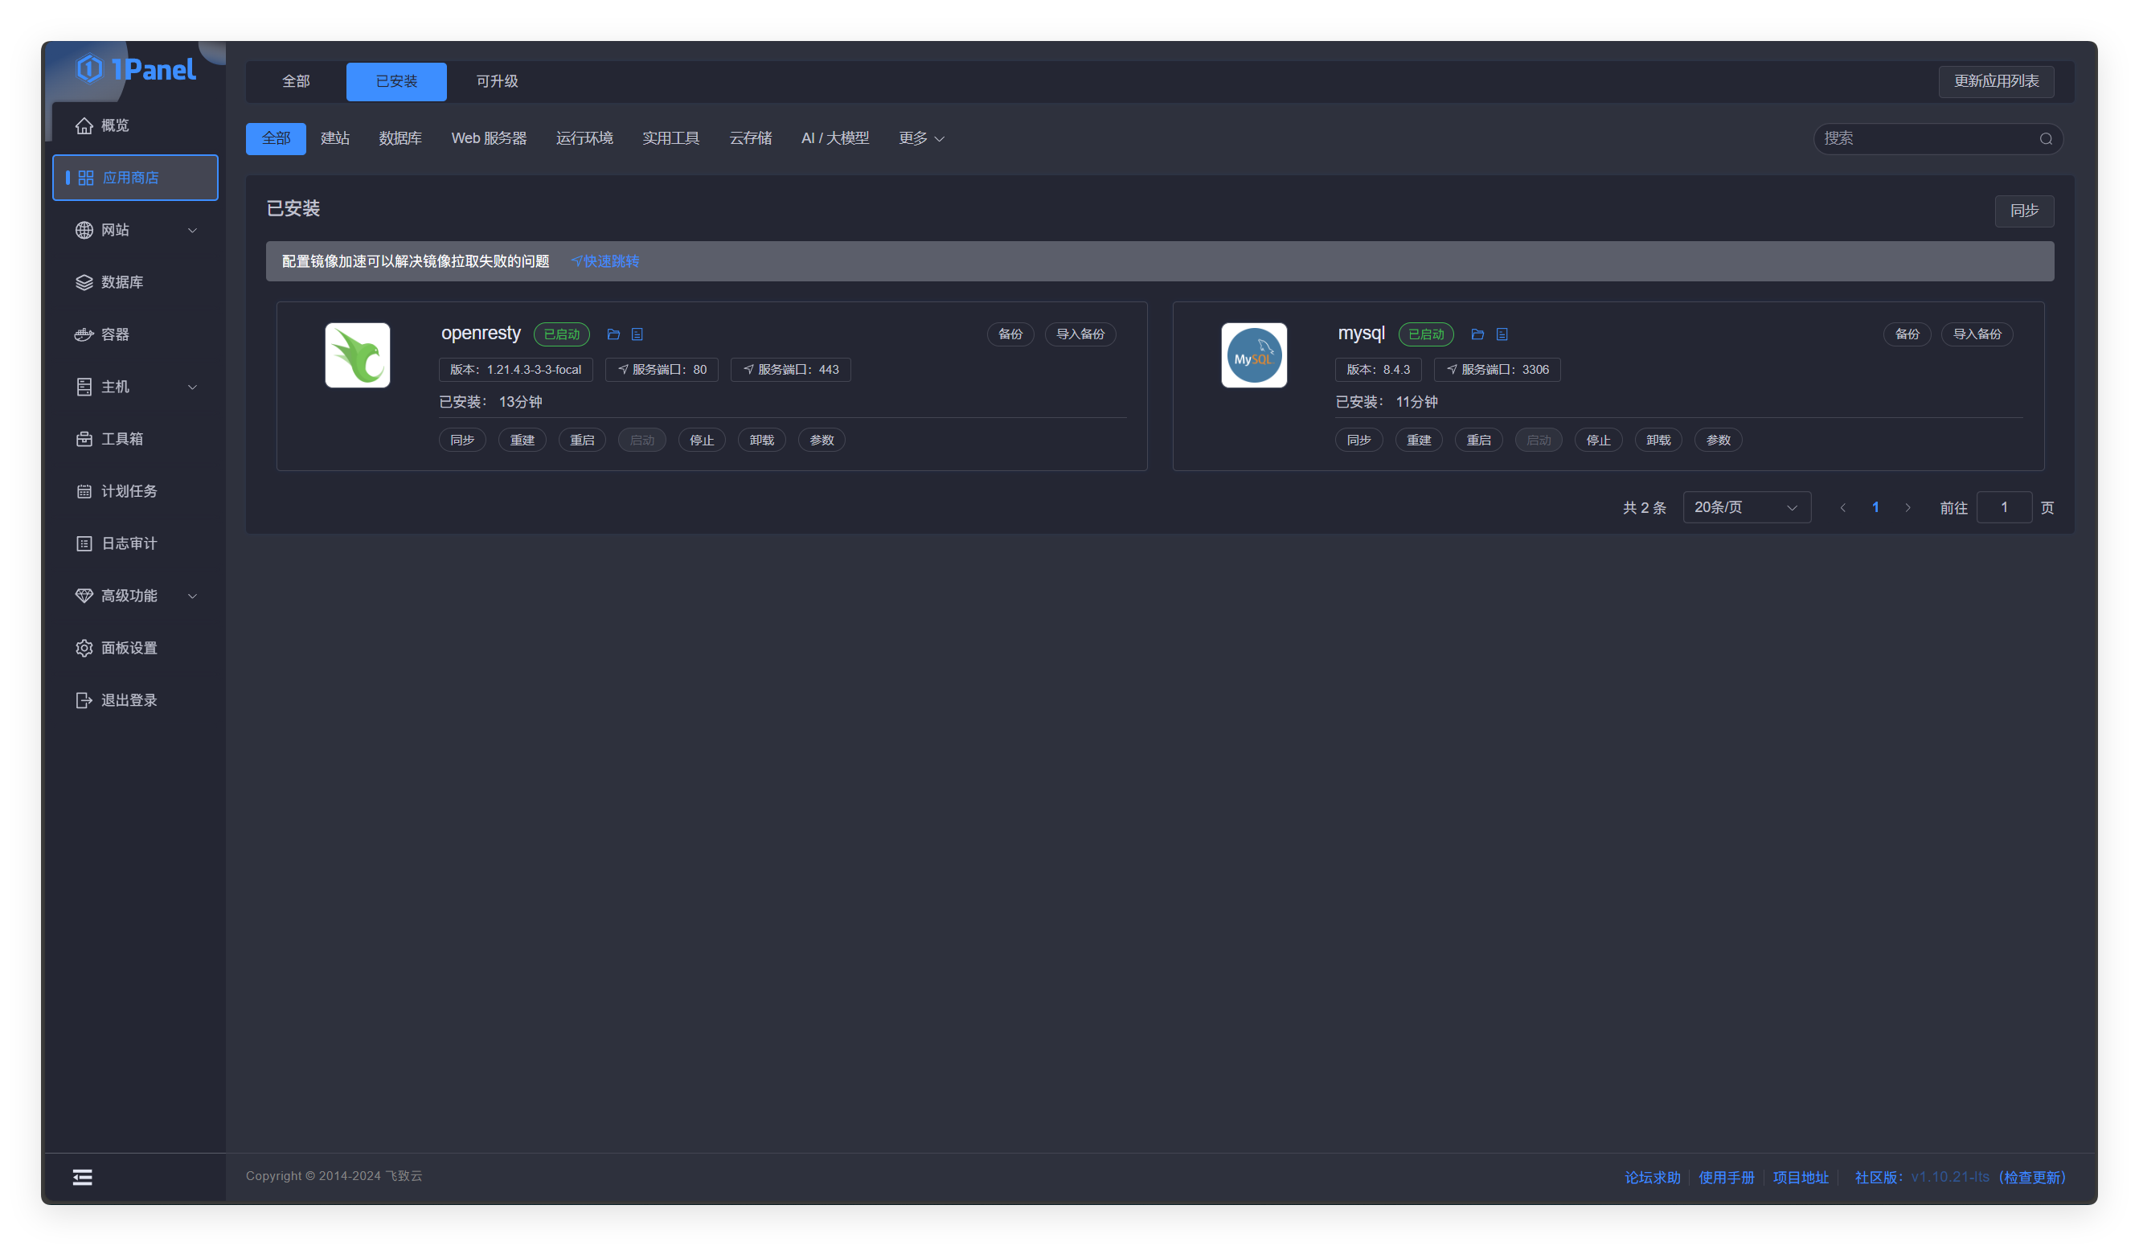Open the 20条/页 page size dropdown
Image resolution: width=2139 pixels, height=1246 pixels.
click(1747, 507)
